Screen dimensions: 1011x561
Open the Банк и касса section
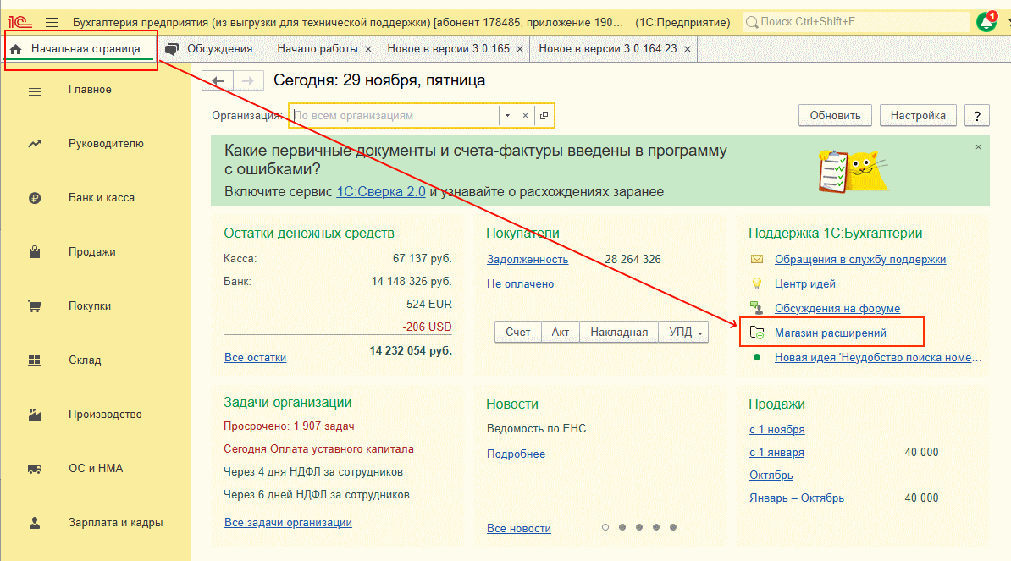tap(102, 198)
